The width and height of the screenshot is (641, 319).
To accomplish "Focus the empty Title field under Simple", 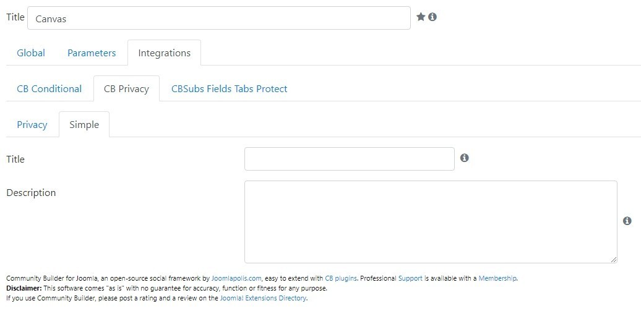I will coord(350,159).
